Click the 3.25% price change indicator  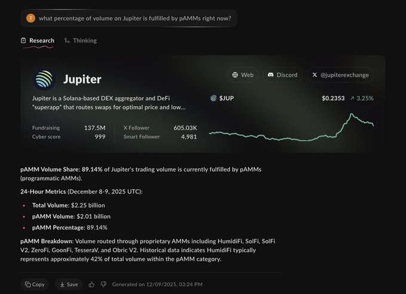pos(362,98)
